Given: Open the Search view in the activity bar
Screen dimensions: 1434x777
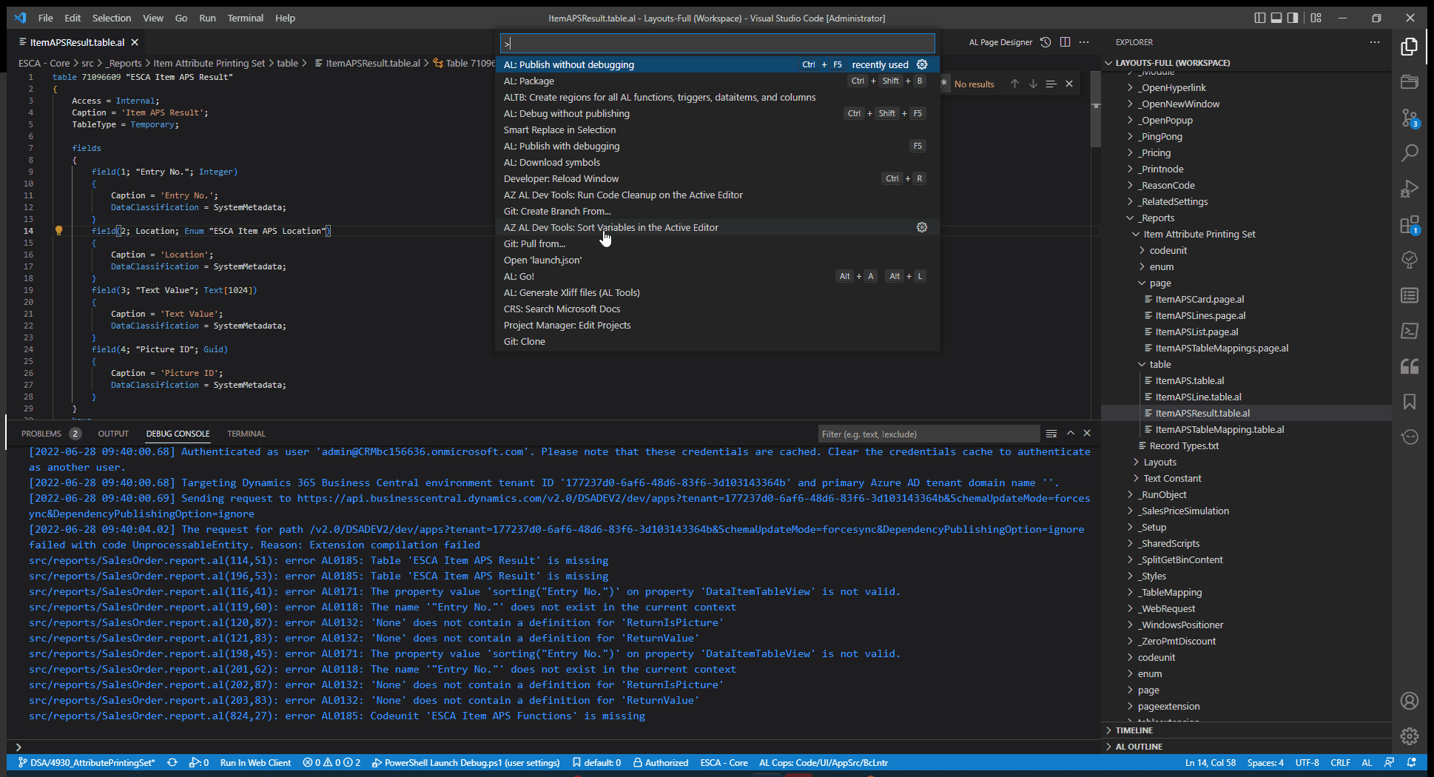Looking at the screenshot, I should coord(1409,153).
